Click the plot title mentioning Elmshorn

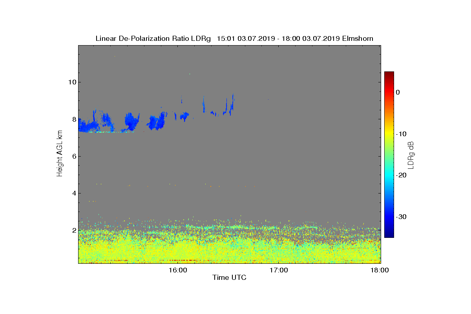point(234,38)
